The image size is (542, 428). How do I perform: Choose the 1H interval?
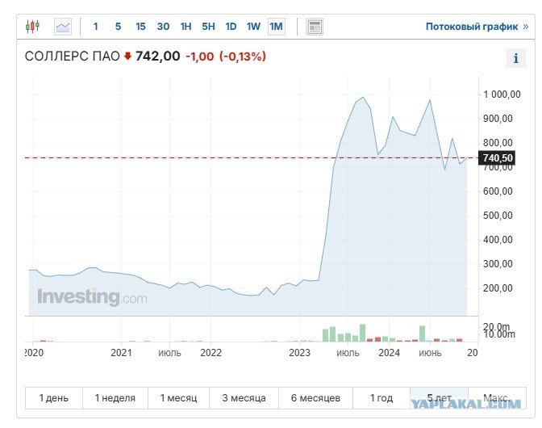coord(186,27)
